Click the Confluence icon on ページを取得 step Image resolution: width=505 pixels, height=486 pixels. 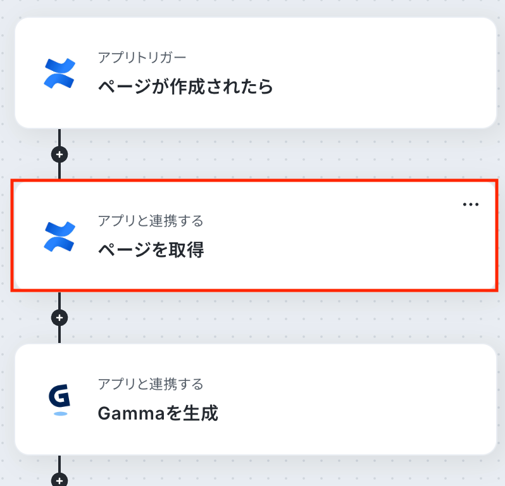pyautogui.click(x=59, y=236)
